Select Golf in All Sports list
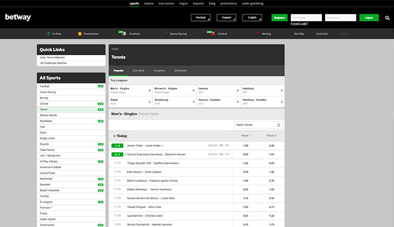The width and height of the screenshot is (394, 227). [x=71, y=127]
